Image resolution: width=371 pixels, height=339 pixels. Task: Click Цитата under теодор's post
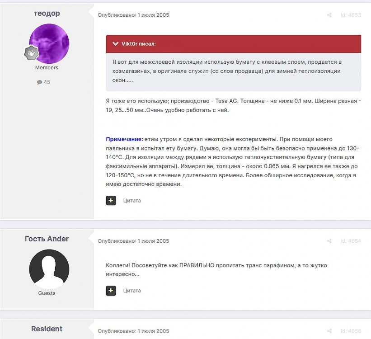132,200
